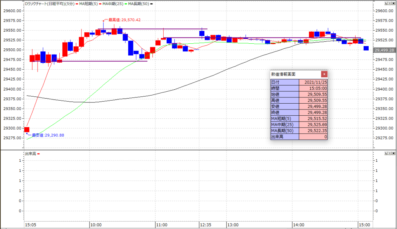Click the 11:00 time axis label
The width and height of the screenshot is (397, 229).
click(x=162, y=225)
